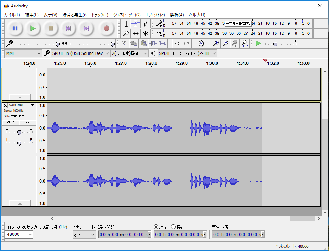Toggle the ミュート button on Audio Track
The width and height of the screenshot is (329, 251).
11,122
